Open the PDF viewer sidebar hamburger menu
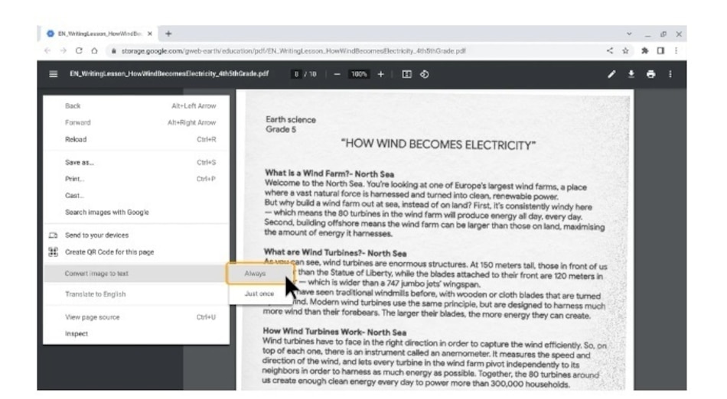This screenshot has width=727, height=399. 54,74
